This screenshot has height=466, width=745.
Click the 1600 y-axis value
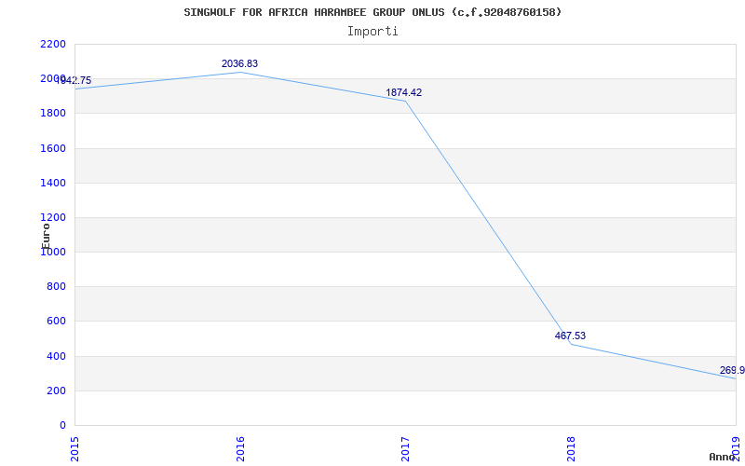53,148
